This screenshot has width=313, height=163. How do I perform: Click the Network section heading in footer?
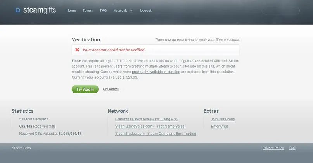118,111
